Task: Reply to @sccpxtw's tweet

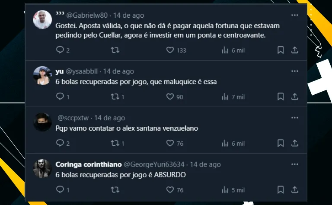Action: [60, 143]
